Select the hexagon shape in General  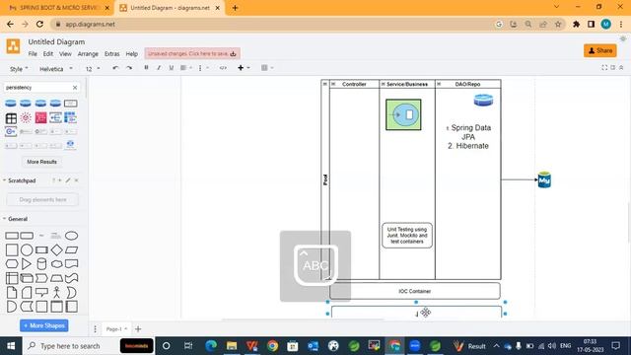pos(12,264)
